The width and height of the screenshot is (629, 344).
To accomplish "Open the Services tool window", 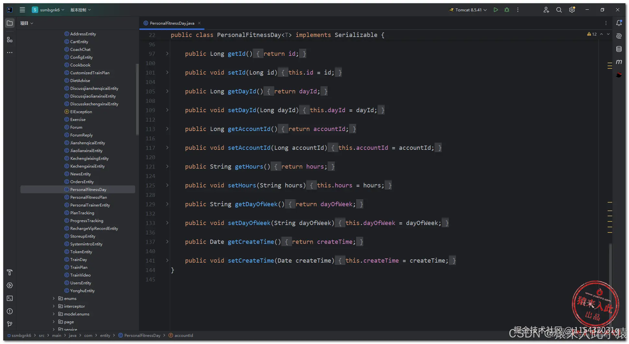I will 10,285.
